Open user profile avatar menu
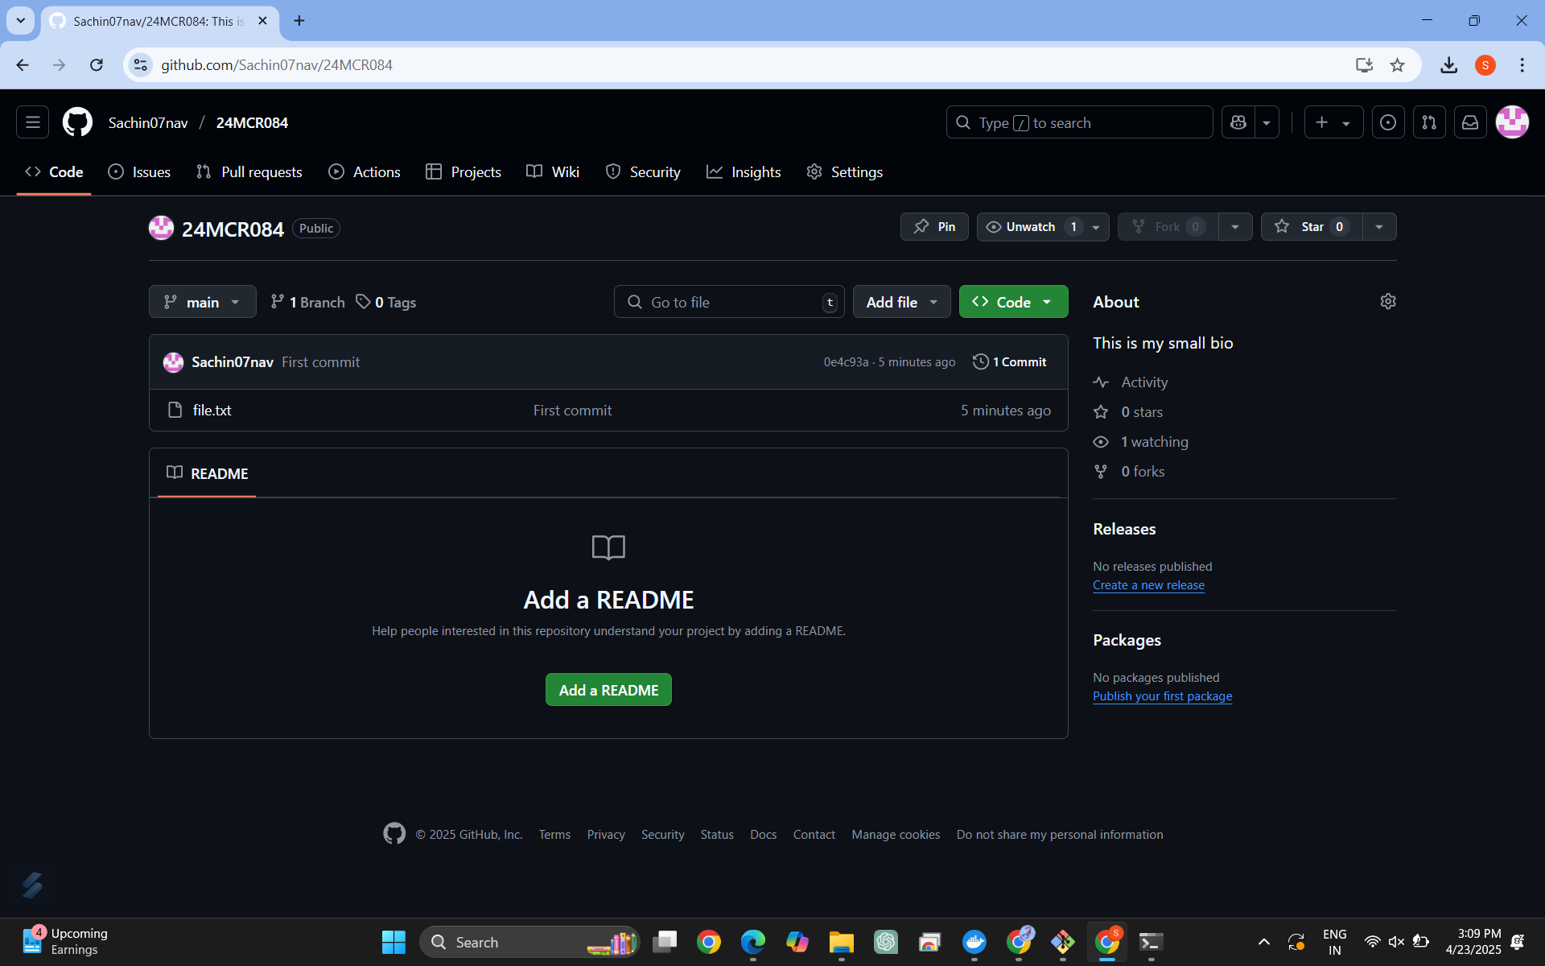Viewport: 1545px width, 966px height. tap(1512, 122)
